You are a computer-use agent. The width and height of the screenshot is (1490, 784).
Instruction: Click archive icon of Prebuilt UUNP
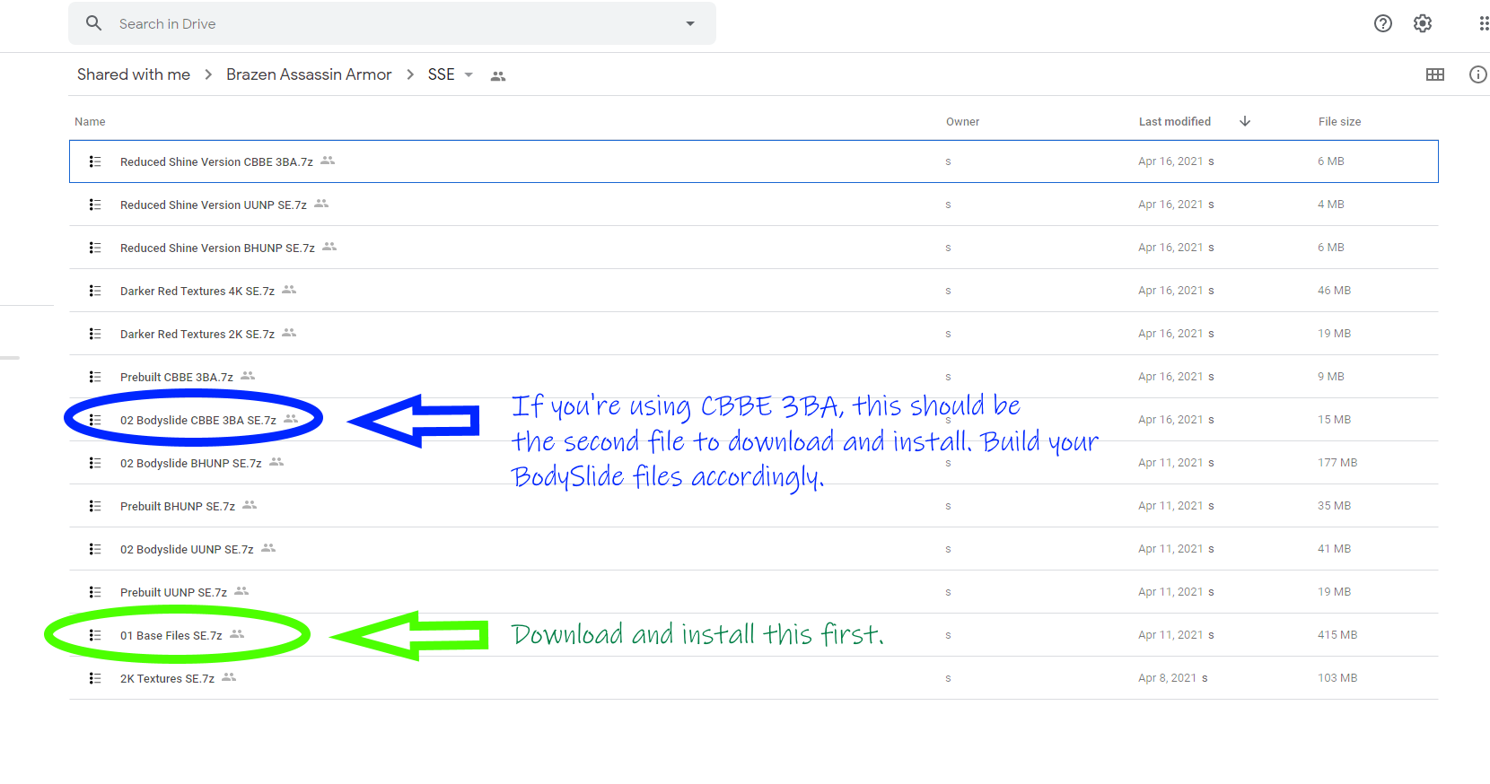(95, 592)
